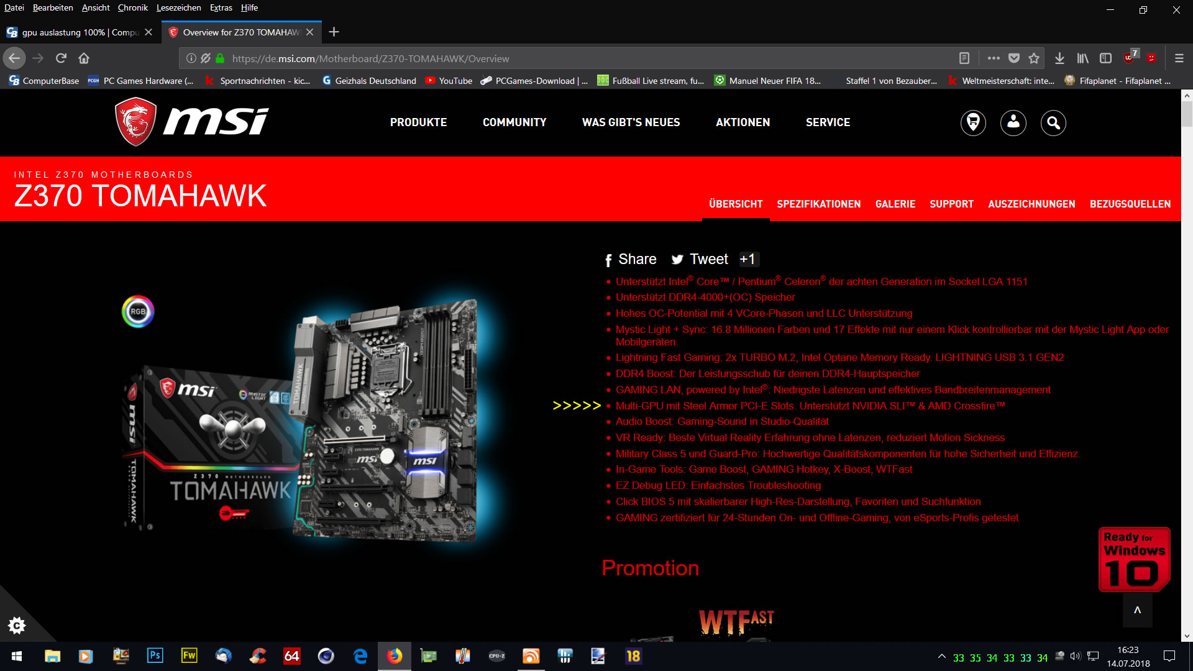Open the MSI user account icon
This screenshot has height=671, width=1193.
1013,123
